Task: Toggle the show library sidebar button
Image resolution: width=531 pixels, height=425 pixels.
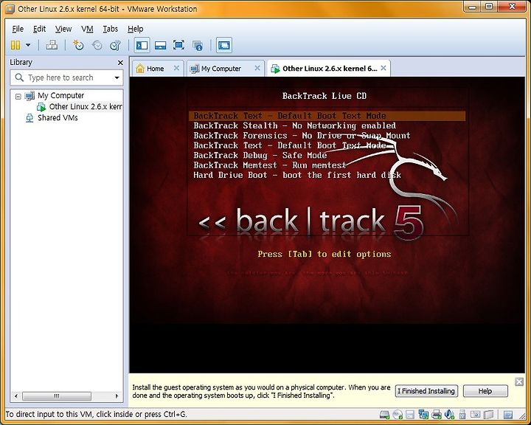Action: coord(142,45)
